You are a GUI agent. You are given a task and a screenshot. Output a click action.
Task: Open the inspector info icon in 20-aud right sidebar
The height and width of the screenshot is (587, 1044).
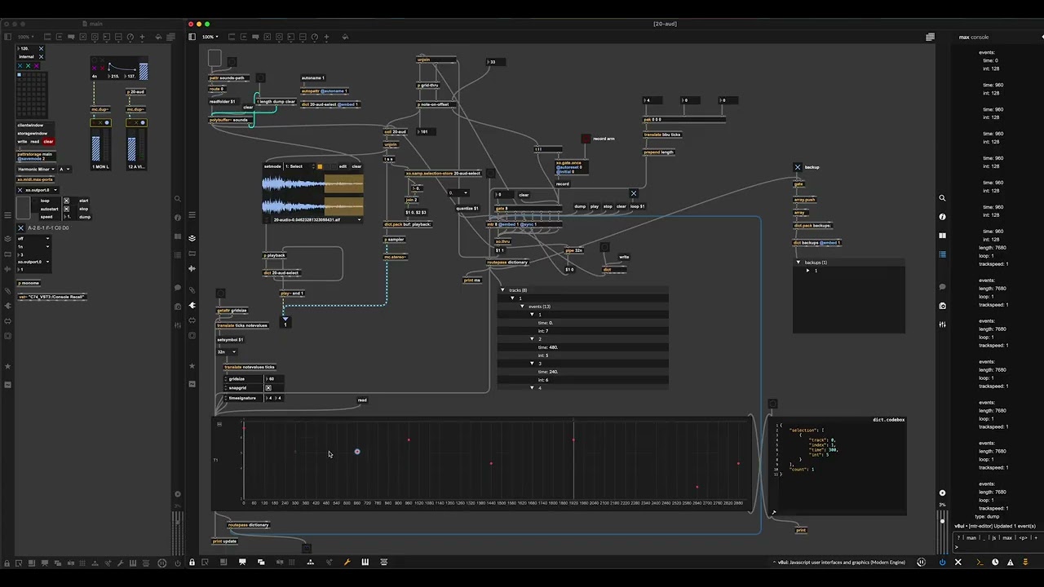[943, 217]
